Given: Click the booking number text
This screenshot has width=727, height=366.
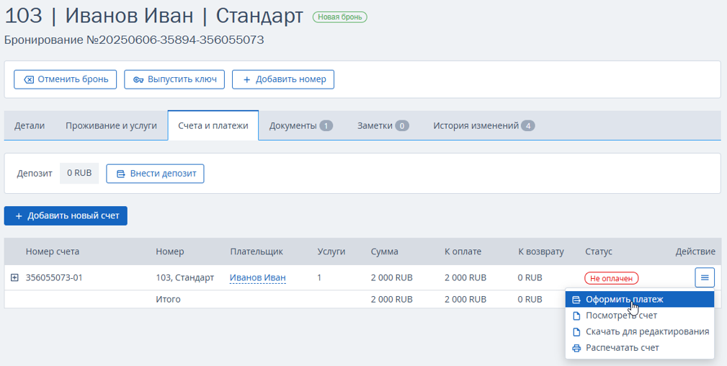Looking at the screenshot, I should [134, 40].
